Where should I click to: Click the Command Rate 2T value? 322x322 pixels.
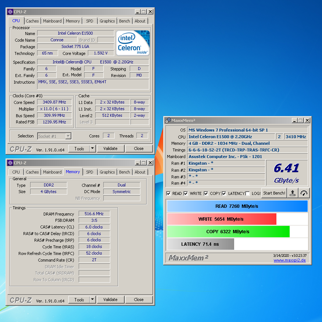[94, 260]
